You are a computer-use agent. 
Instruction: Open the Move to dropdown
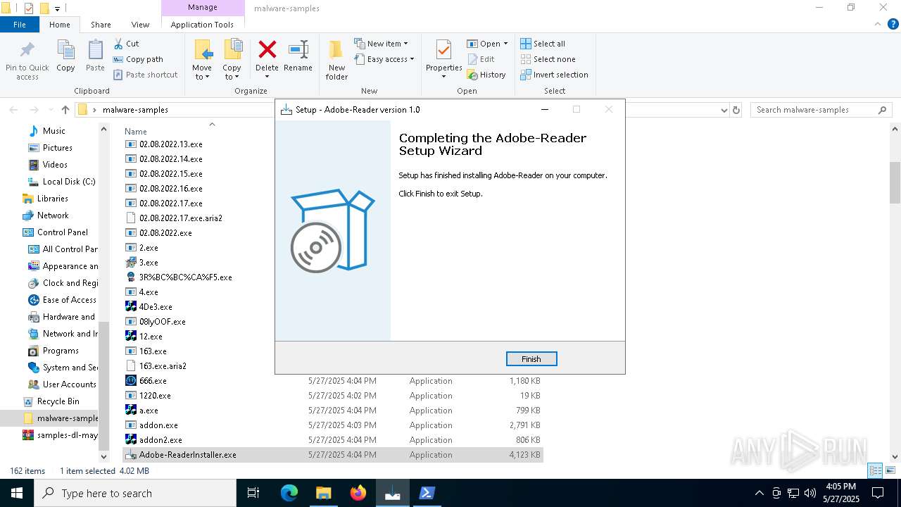pos(202,60)
